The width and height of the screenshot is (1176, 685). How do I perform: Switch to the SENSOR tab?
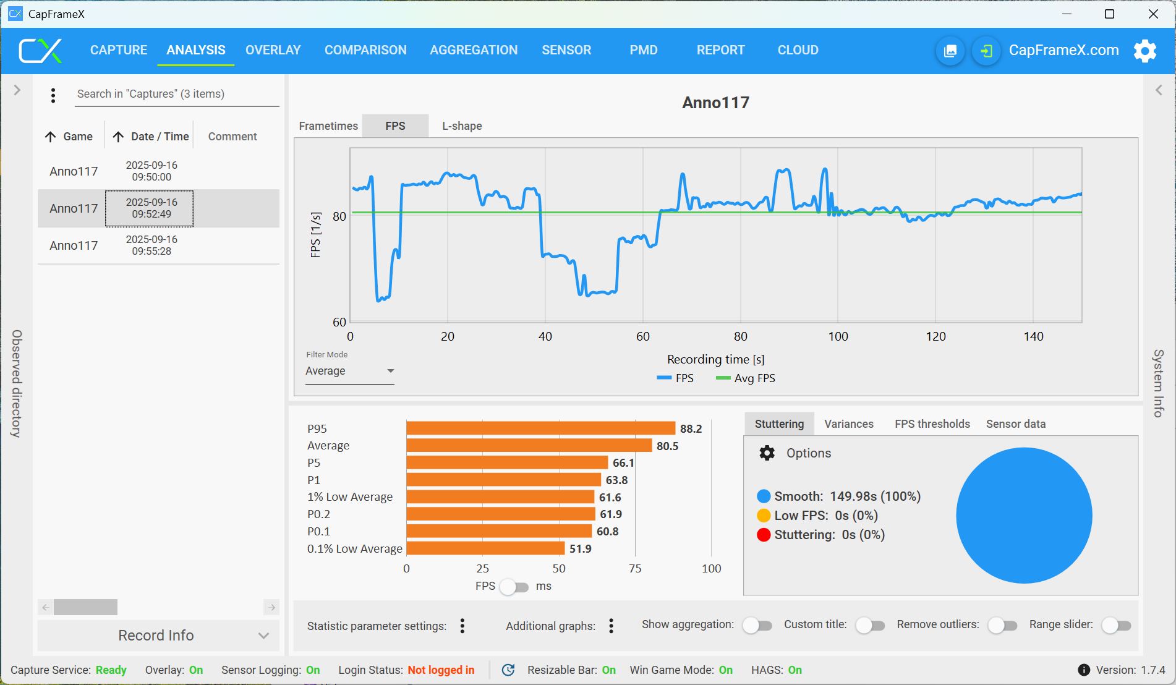[x=566, y=50]
